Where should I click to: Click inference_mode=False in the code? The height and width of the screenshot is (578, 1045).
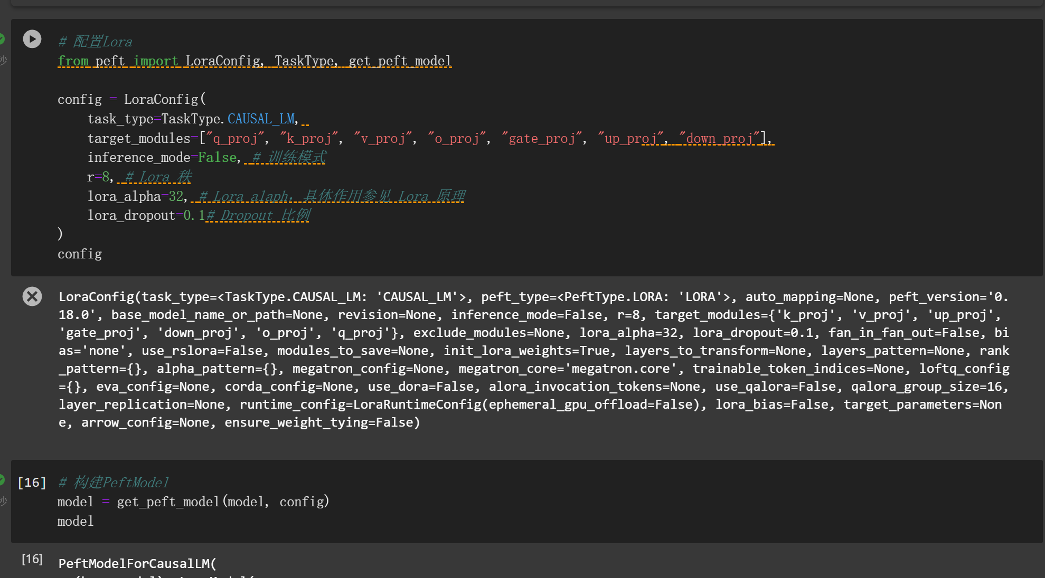pos(162,158)
